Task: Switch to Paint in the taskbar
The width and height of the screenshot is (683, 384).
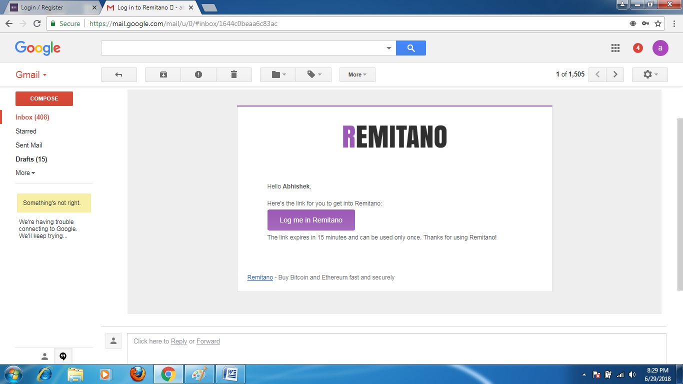Action: tap(199, 374)
